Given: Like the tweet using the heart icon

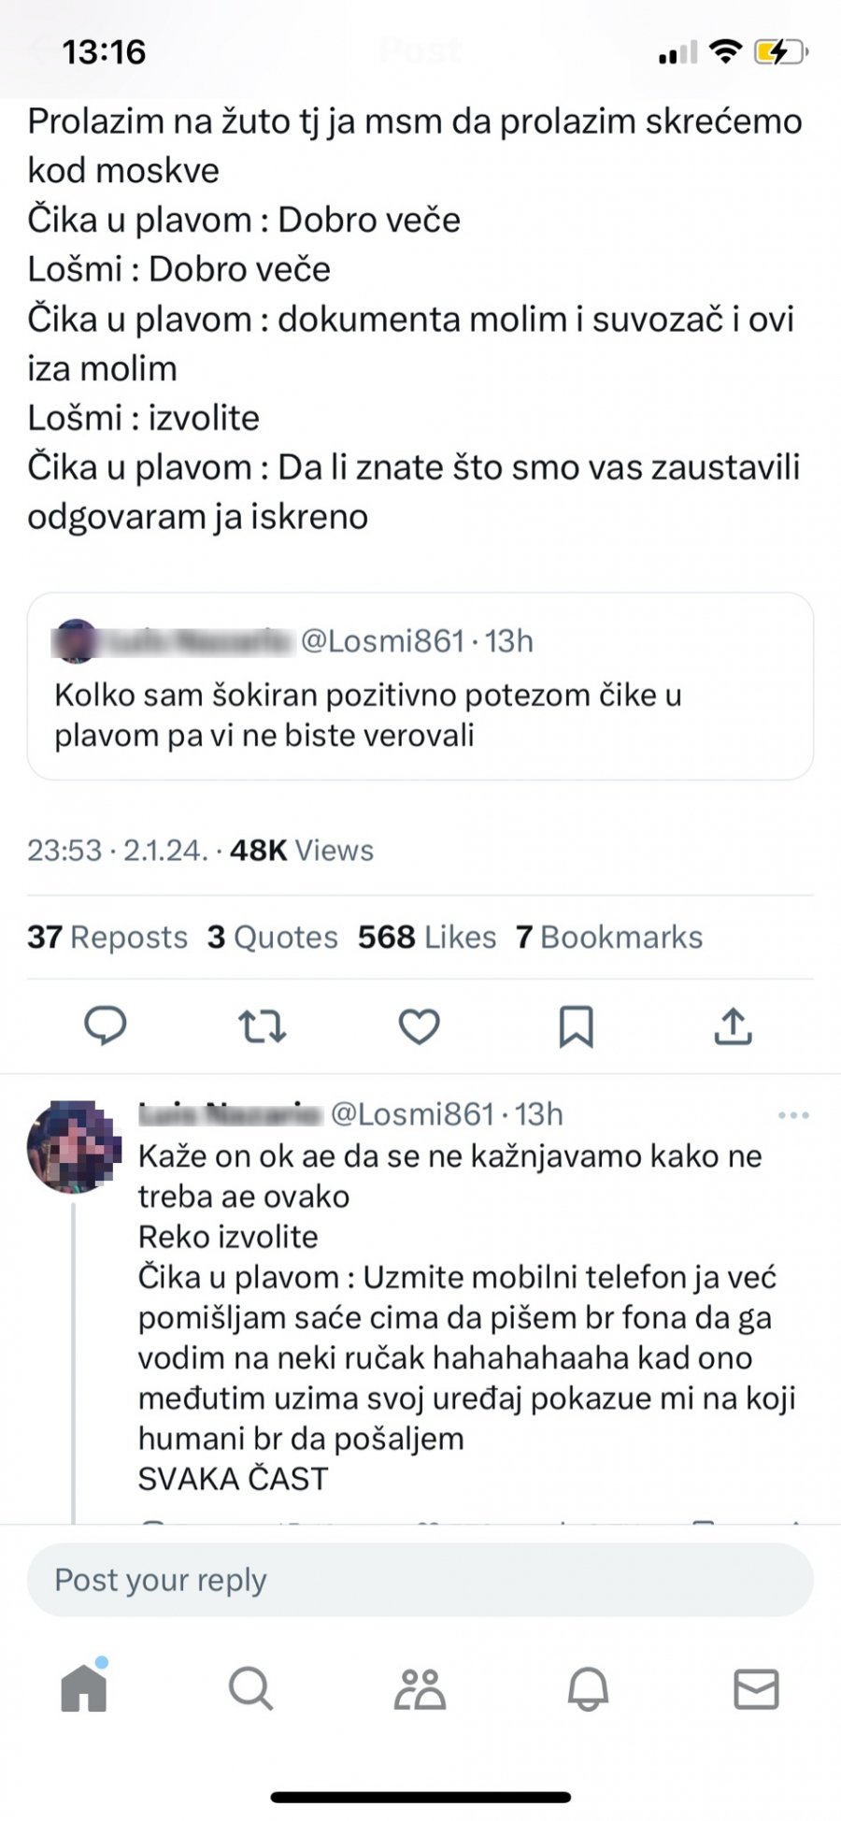Looking at the screenshot, I should point(419,1025).
